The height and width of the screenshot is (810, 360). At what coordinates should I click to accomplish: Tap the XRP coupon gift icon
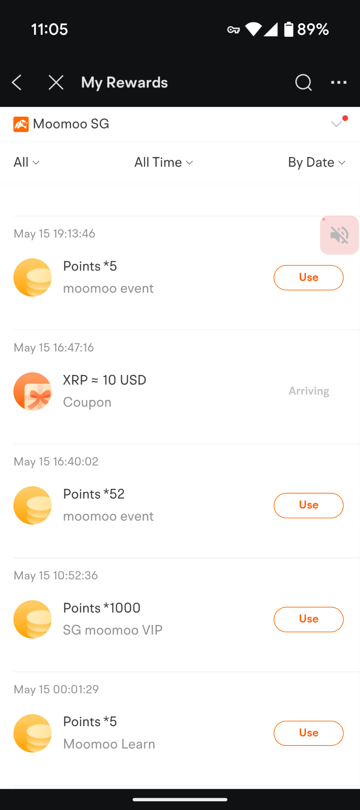click(32, 392)
